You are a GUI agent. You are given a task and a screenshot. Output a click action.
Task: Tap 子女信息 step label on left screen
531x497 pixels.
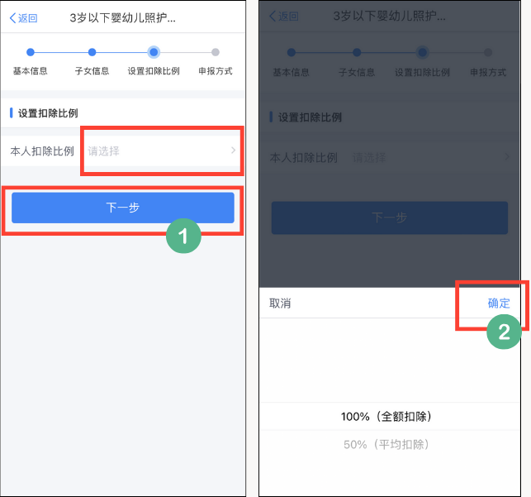coord(92,71)
